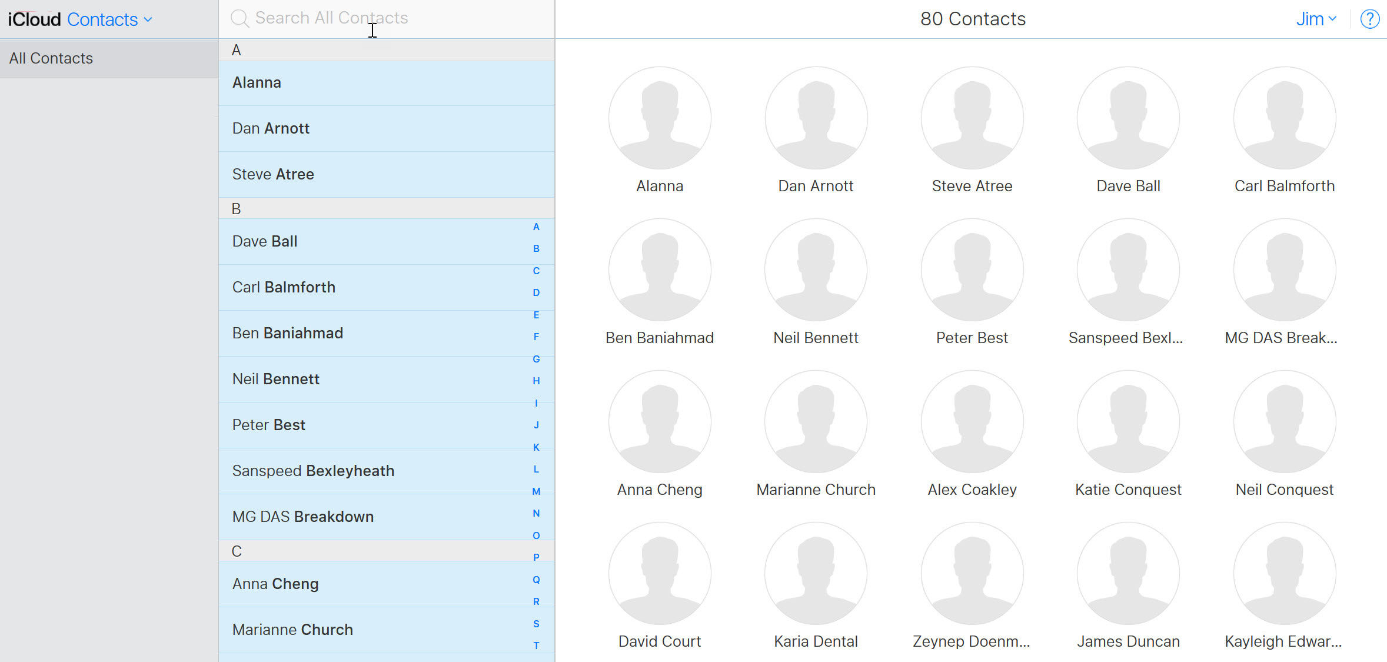Jump to letter M in index

click(536, 491)
